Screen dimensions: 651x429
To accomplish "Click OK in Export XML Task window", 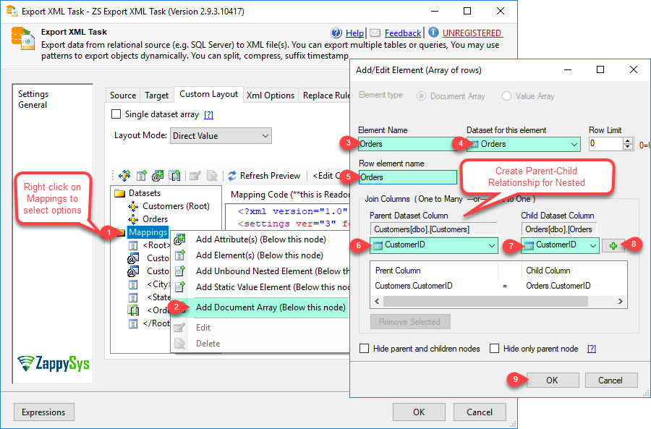I will coord(419,412).
